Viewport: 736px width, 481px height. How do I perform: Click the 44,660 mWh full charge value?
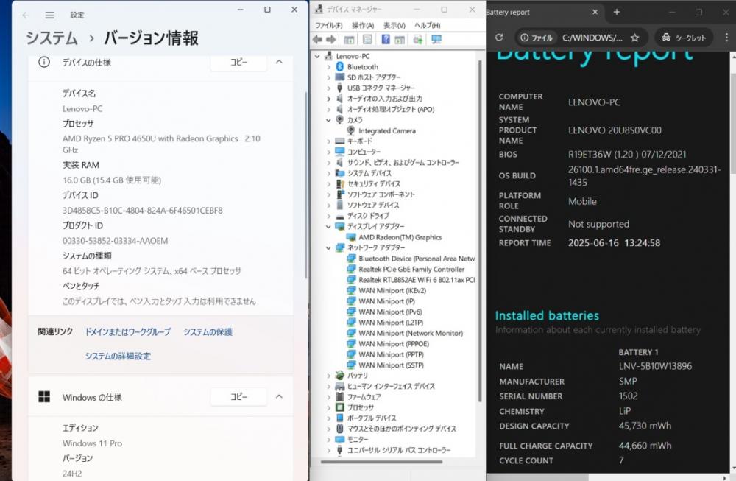645,446
